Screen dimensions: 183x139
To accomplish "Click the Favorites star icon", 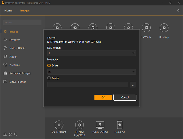I will [5, 40].
